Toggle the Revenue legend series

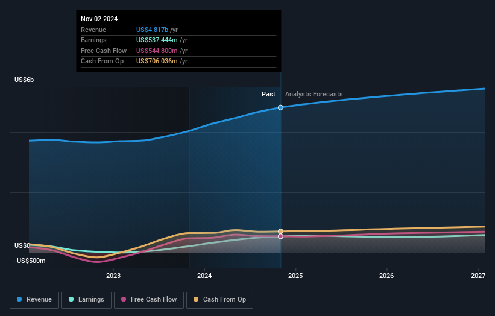(34, 300)
